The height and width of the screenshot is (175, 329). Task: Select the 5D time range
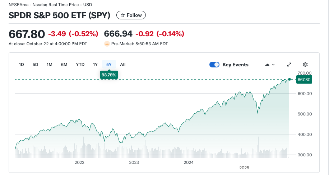coord(35,65)
